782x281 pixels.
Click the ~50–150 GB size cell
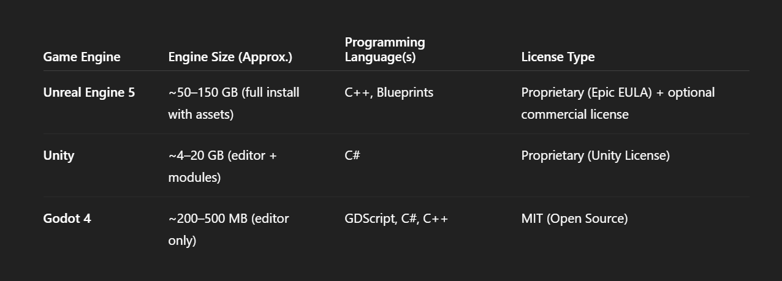(x=233, y=103)
